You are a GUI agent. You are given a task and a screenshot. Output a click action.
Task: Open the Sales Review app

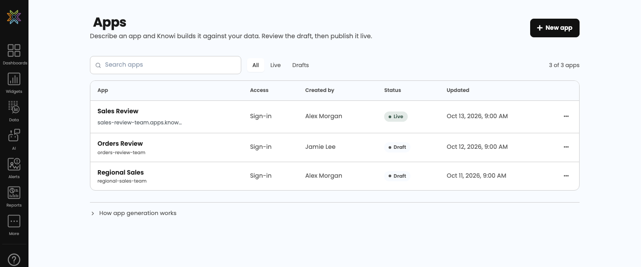tap(118, 111)
